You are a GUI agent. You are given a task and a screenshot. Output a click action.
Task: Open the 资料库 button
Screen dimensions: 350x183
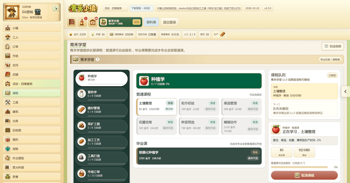pos(151,22)
